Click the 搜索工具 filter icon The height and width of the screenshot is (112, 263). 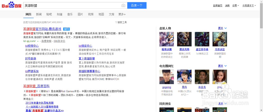click(x=116, y=22)
